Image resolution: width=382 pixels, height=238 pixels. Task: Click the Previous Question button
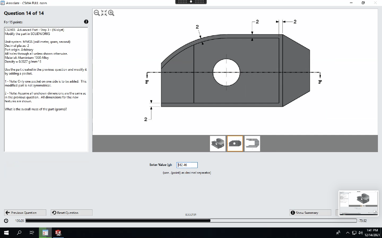click(25, 212)
